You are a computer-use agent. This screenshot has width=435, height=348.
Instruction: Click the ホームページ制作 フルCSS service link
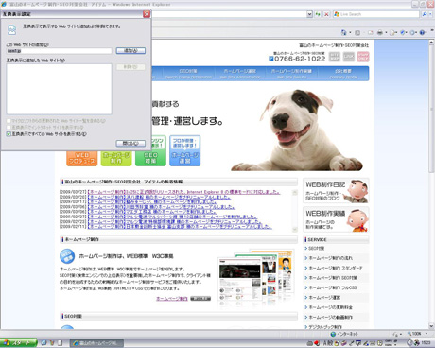click(x=332, y=287)
